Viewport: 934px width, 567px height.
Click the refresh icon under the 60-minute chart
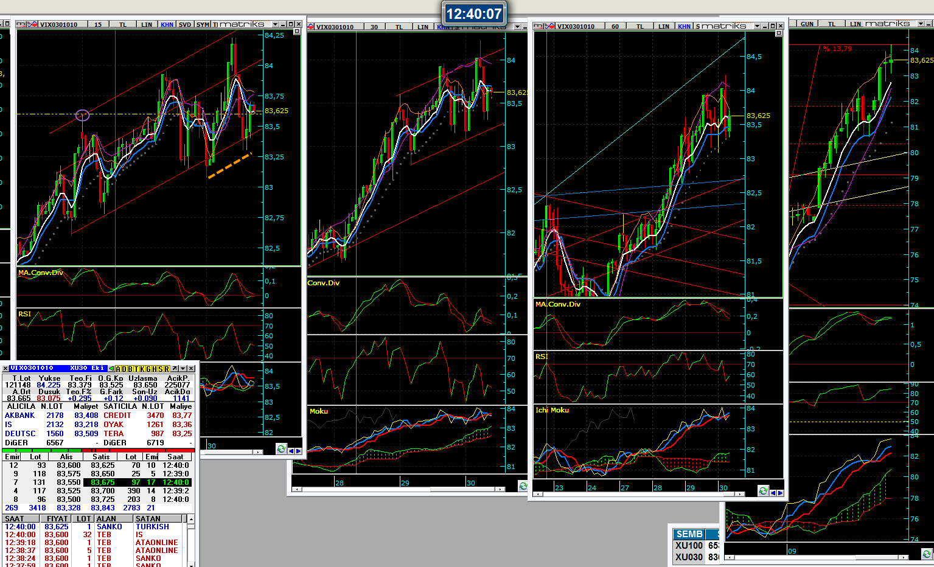(x=763, y=491)
